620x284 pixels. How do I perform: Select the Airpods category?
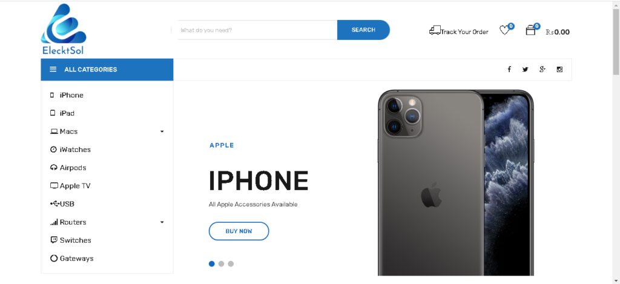(x=73, y=168)
